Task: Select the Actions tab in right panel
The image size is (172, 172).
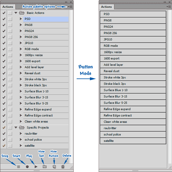Action: click(x=107, y=7)
